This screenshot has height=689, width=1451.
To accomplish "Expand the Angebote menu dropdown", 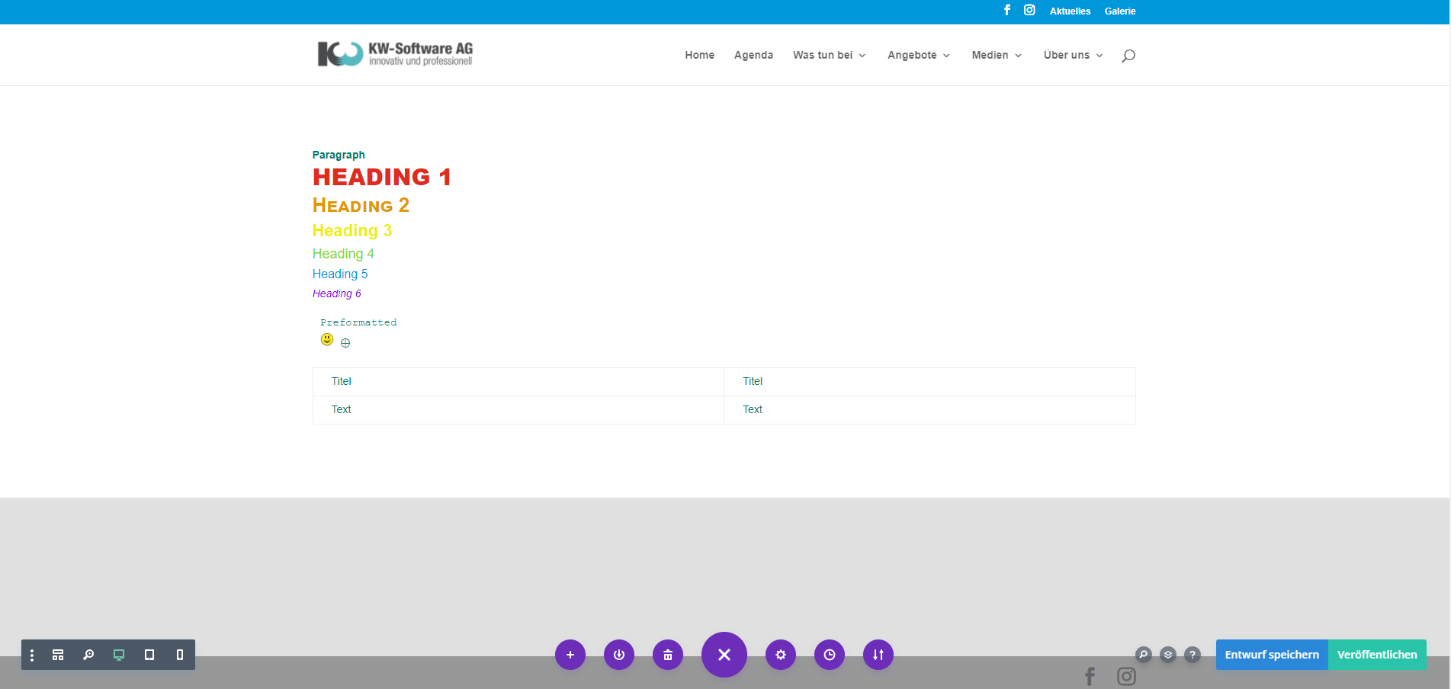I will point(918,55).
